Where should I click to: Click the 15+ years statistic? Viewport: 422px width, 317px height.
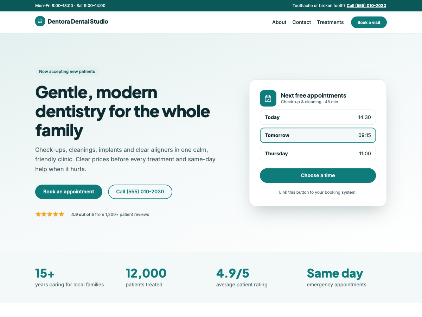point(70,277)
